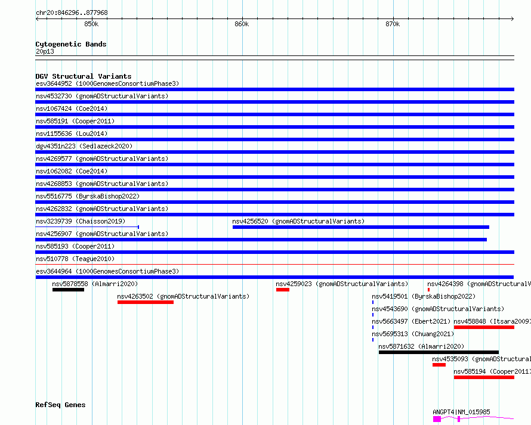The image size is (531, 425).
Task: Click the nsv5419501 ByrskaBishop2022 label
Action: pos(423,296)
